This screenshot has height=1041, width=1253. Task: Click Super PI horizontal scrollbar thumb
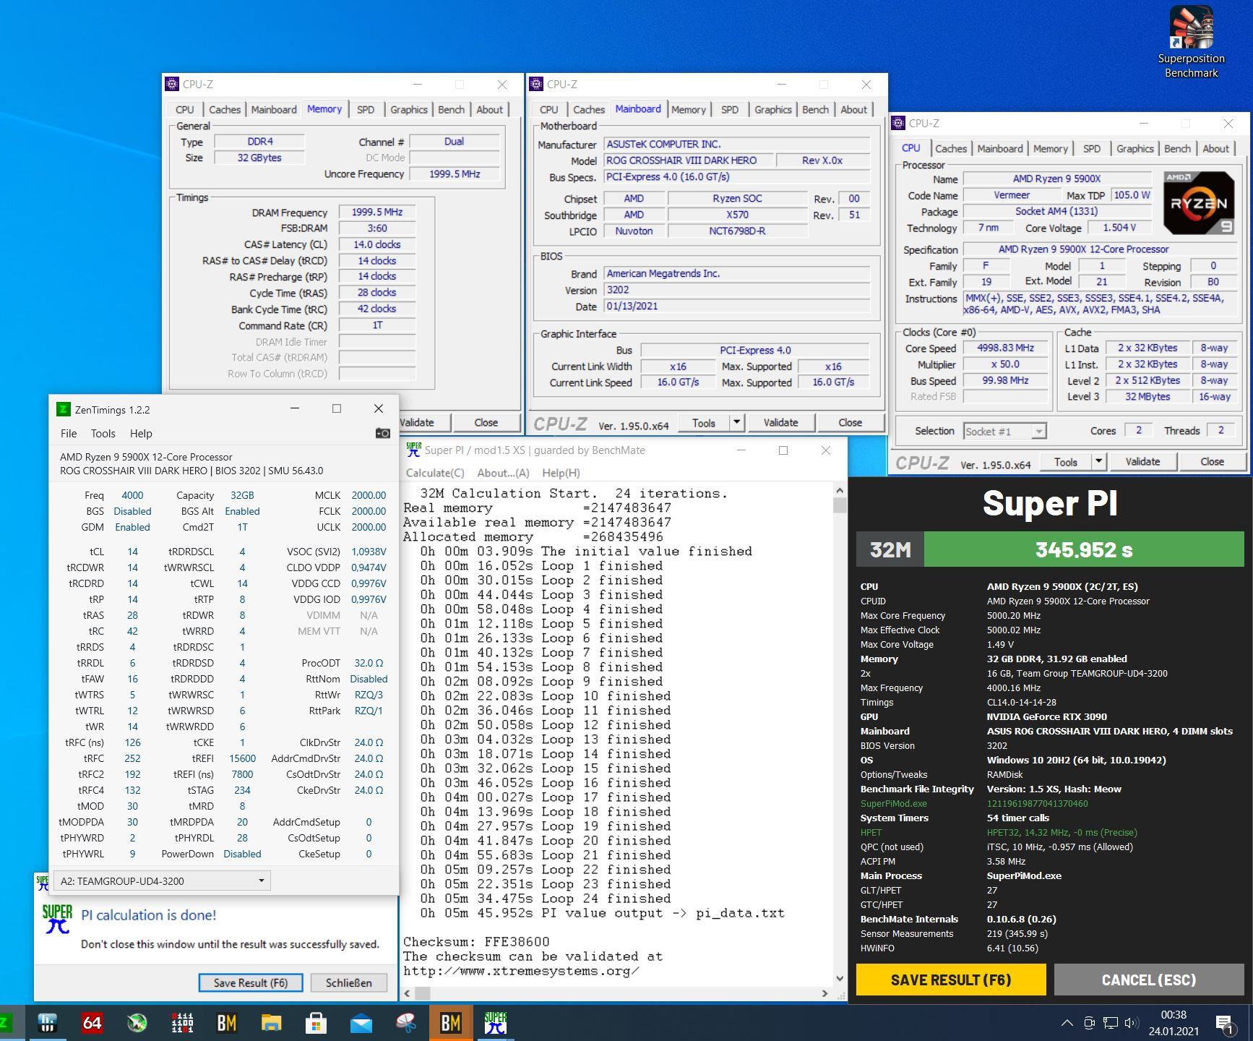423,993
